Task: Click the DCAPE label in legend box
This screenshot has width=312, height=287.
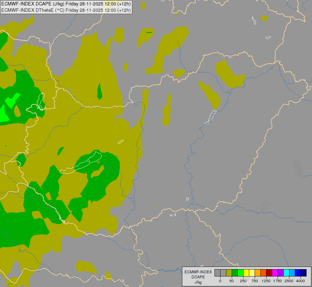Action: 198,277
